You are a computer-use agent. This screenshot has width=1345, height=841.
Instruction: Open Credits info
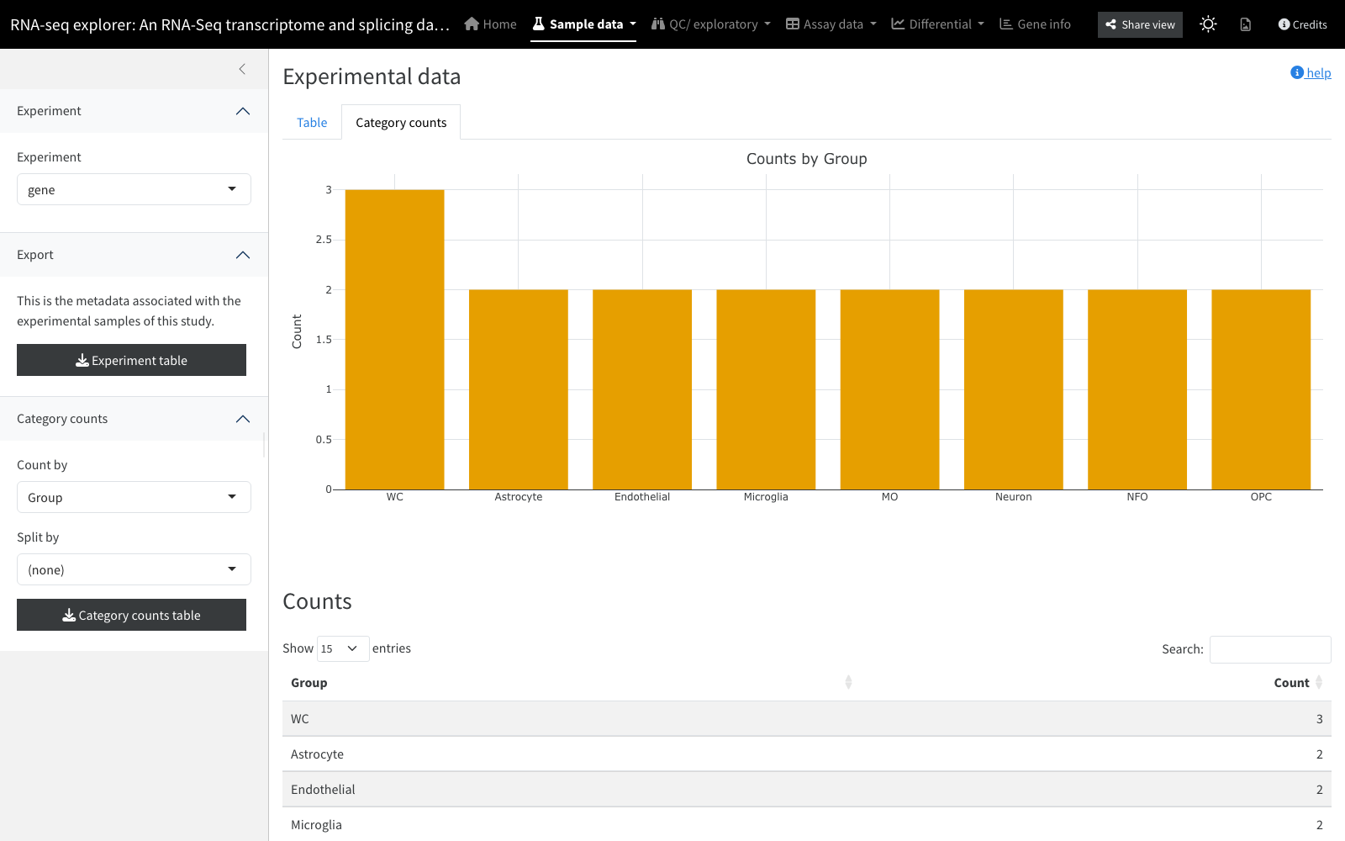click(1302, 24)
